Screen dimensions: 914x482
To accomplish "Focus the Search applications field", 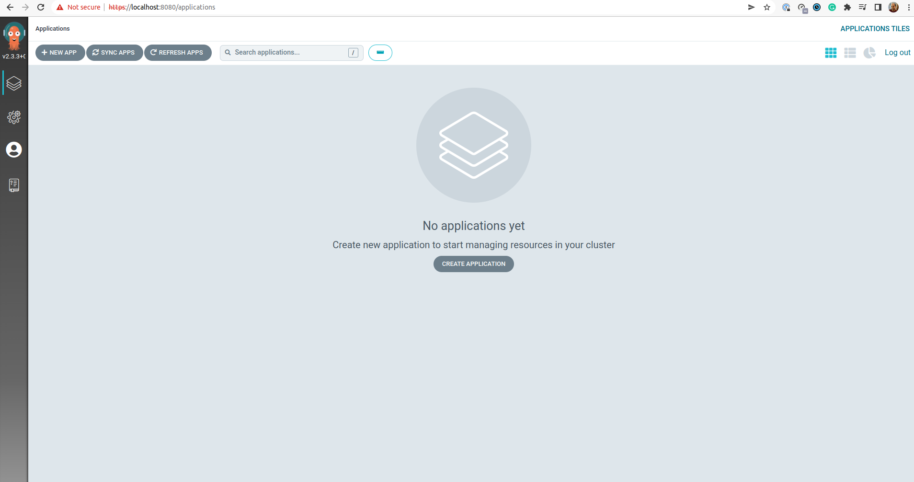I will 291,53.
